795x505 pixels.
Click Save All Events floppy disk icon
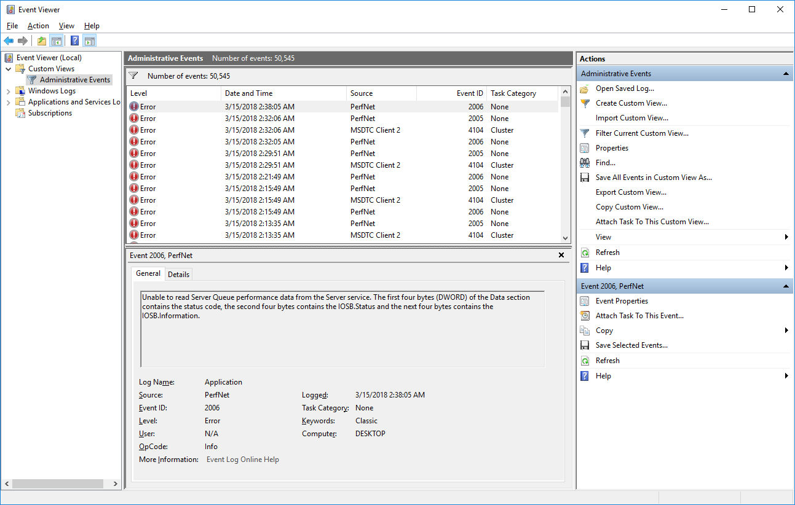[x=585, y=178]
